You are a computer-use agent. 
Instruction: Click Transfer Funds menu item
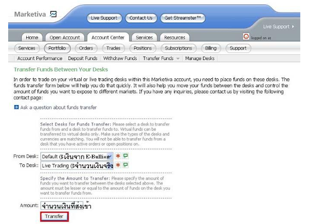pos(158,58)
